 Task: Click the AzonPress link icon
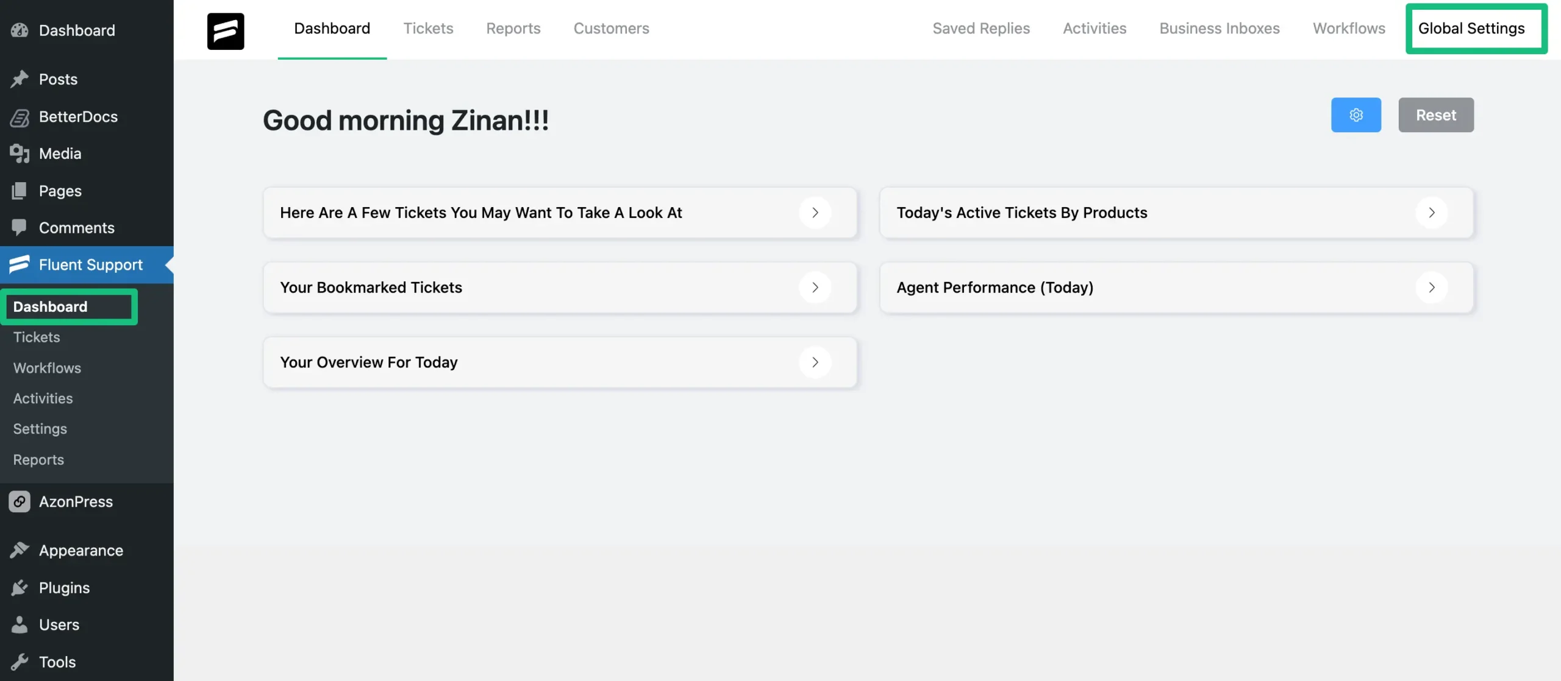point(20,502)
